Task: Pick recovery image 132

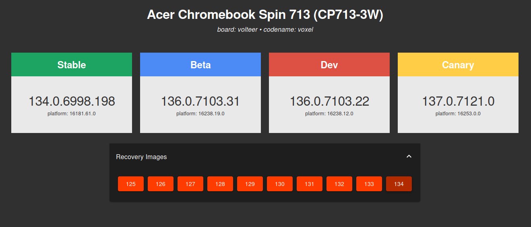Action: (x=339, y=184)
